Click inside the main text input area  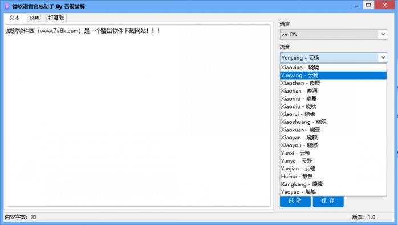tap(138, 116)
